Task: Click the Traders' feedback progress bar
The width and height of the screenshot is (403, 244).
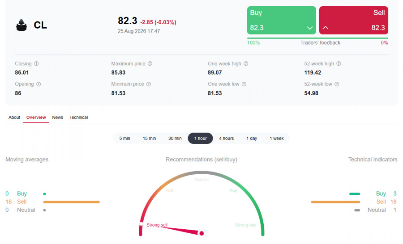Action: [x=317, y=38]
